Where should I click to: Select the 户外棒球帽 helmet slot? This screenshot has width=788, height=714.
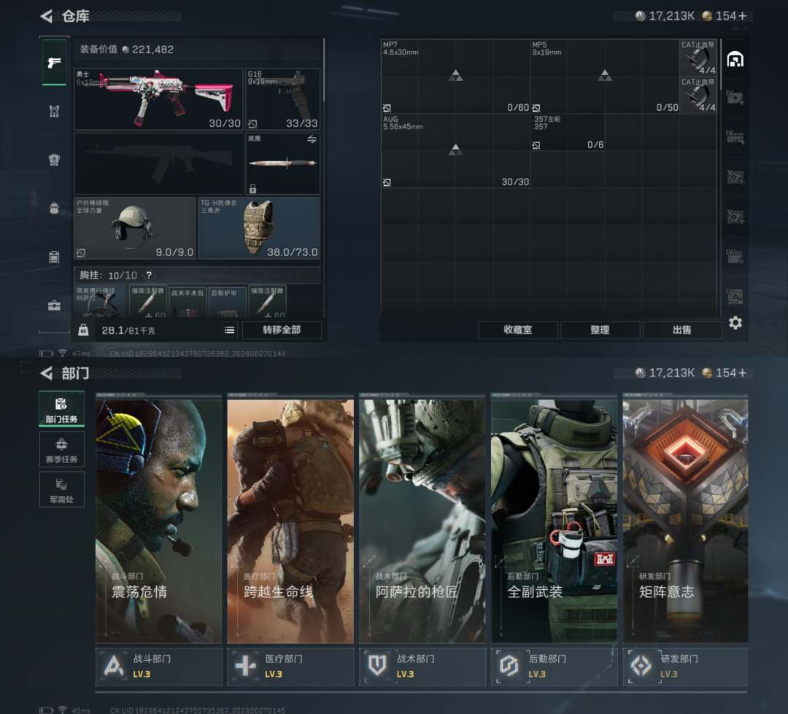(x=135, y=228)
